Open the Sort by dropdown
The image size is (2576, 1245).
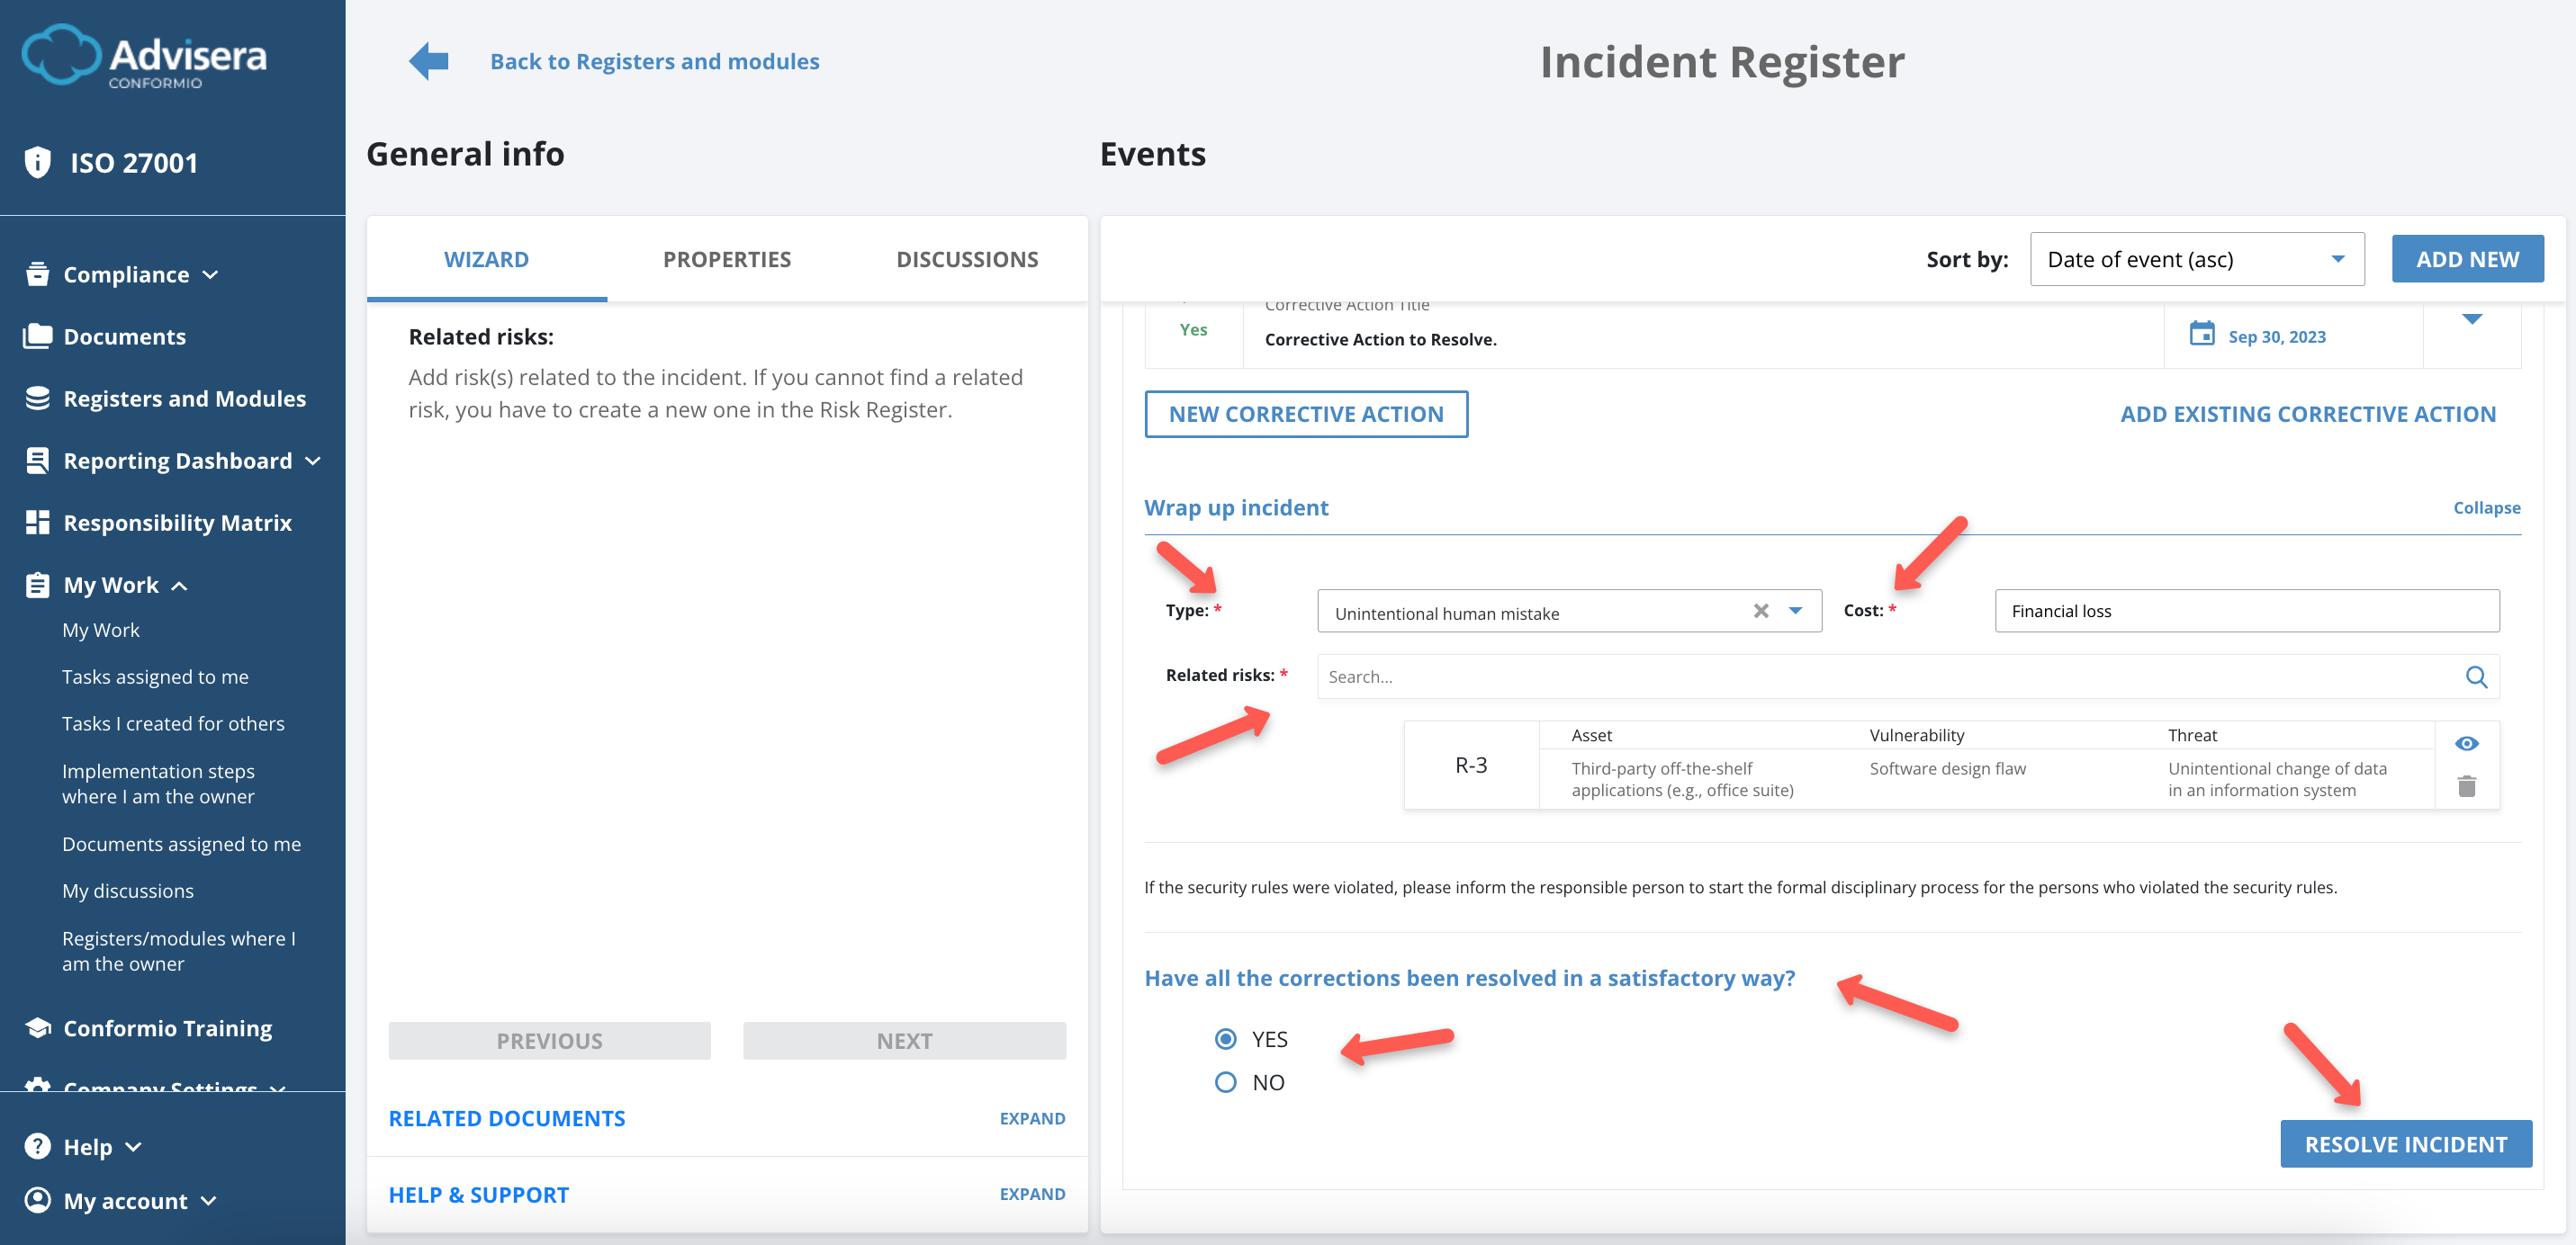(2196, 259)
